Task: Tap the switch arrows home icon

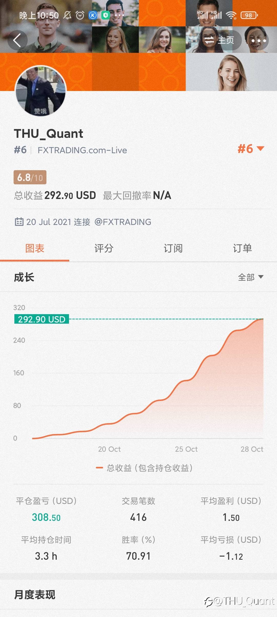Action: [x=209, y=40]
